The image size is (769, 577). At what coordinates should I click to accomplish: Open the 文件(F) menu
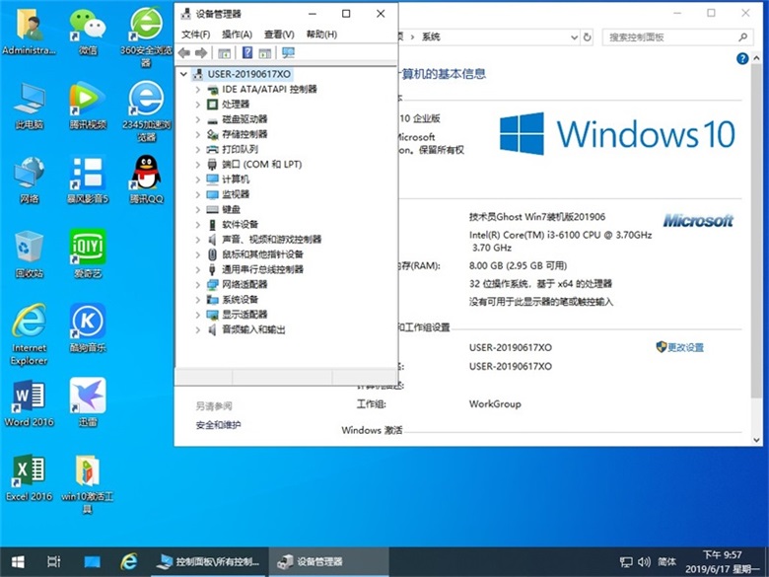click(195, 35)
